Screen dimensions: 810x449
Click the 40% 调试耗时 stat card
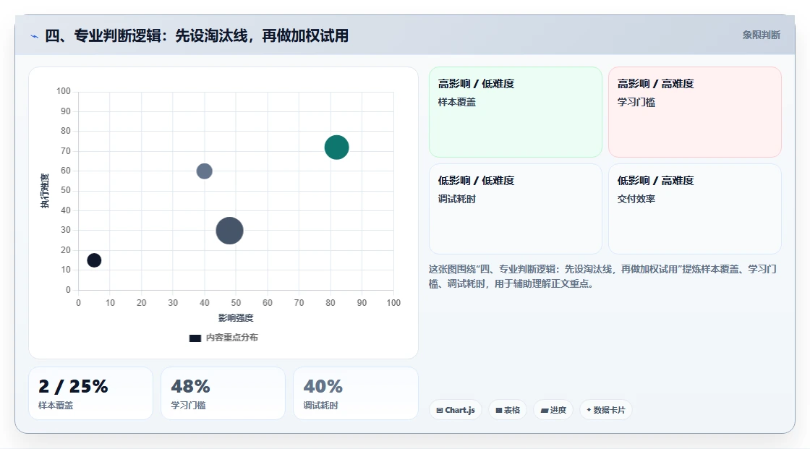(355, 393)
